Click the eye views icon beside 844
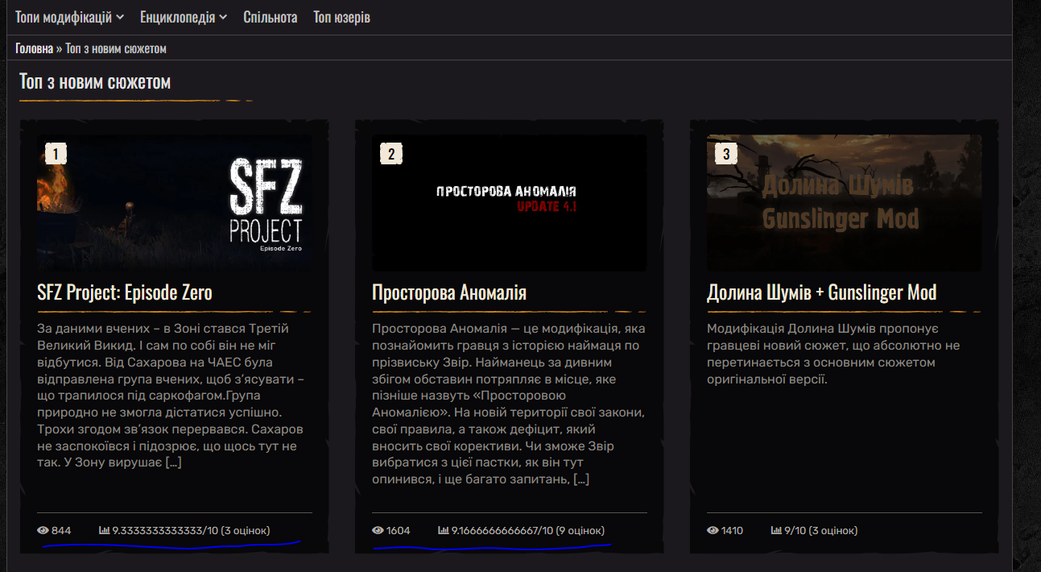 pyautogui.click(x=43, y=531)
